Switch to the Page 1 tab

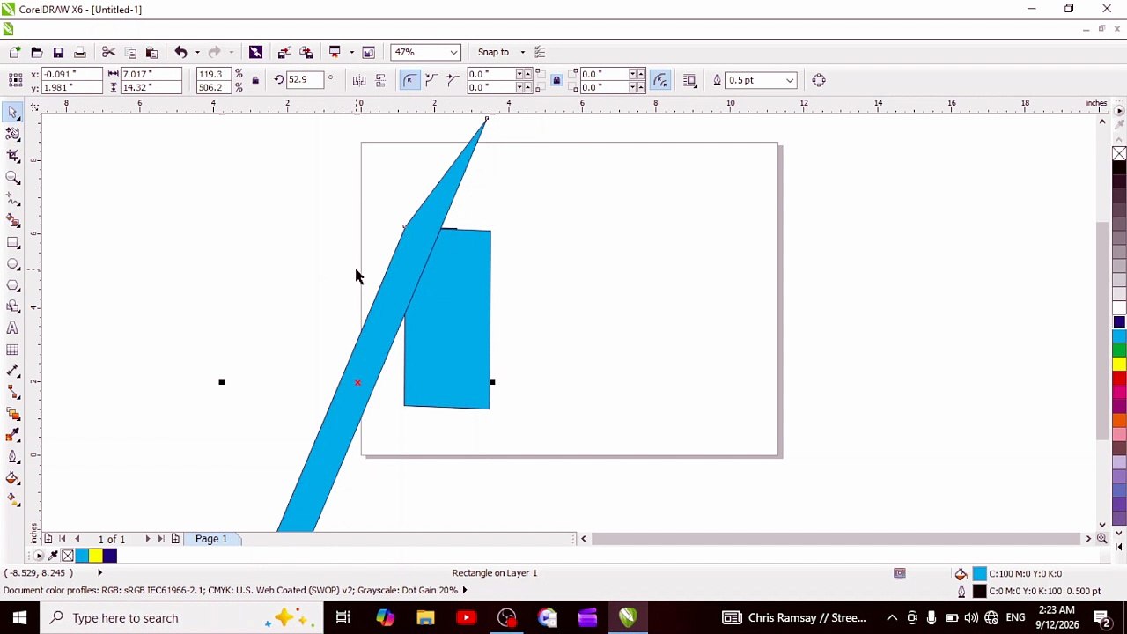(211, 539)
